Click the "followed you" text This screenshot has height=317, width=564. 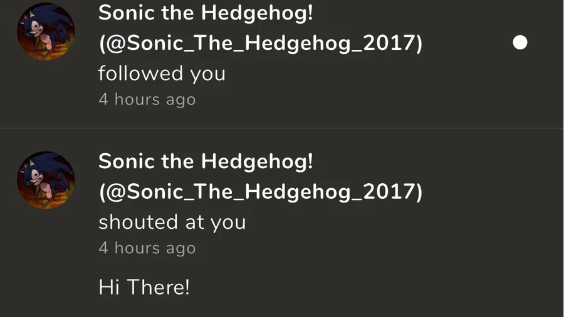[162, 73]
